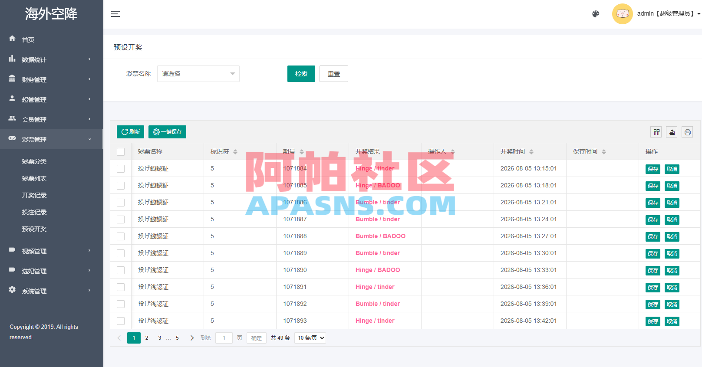Screen dimensions: 702x367
Task: Click the bar chart icon for 数据统计
Action: point(12,58)
